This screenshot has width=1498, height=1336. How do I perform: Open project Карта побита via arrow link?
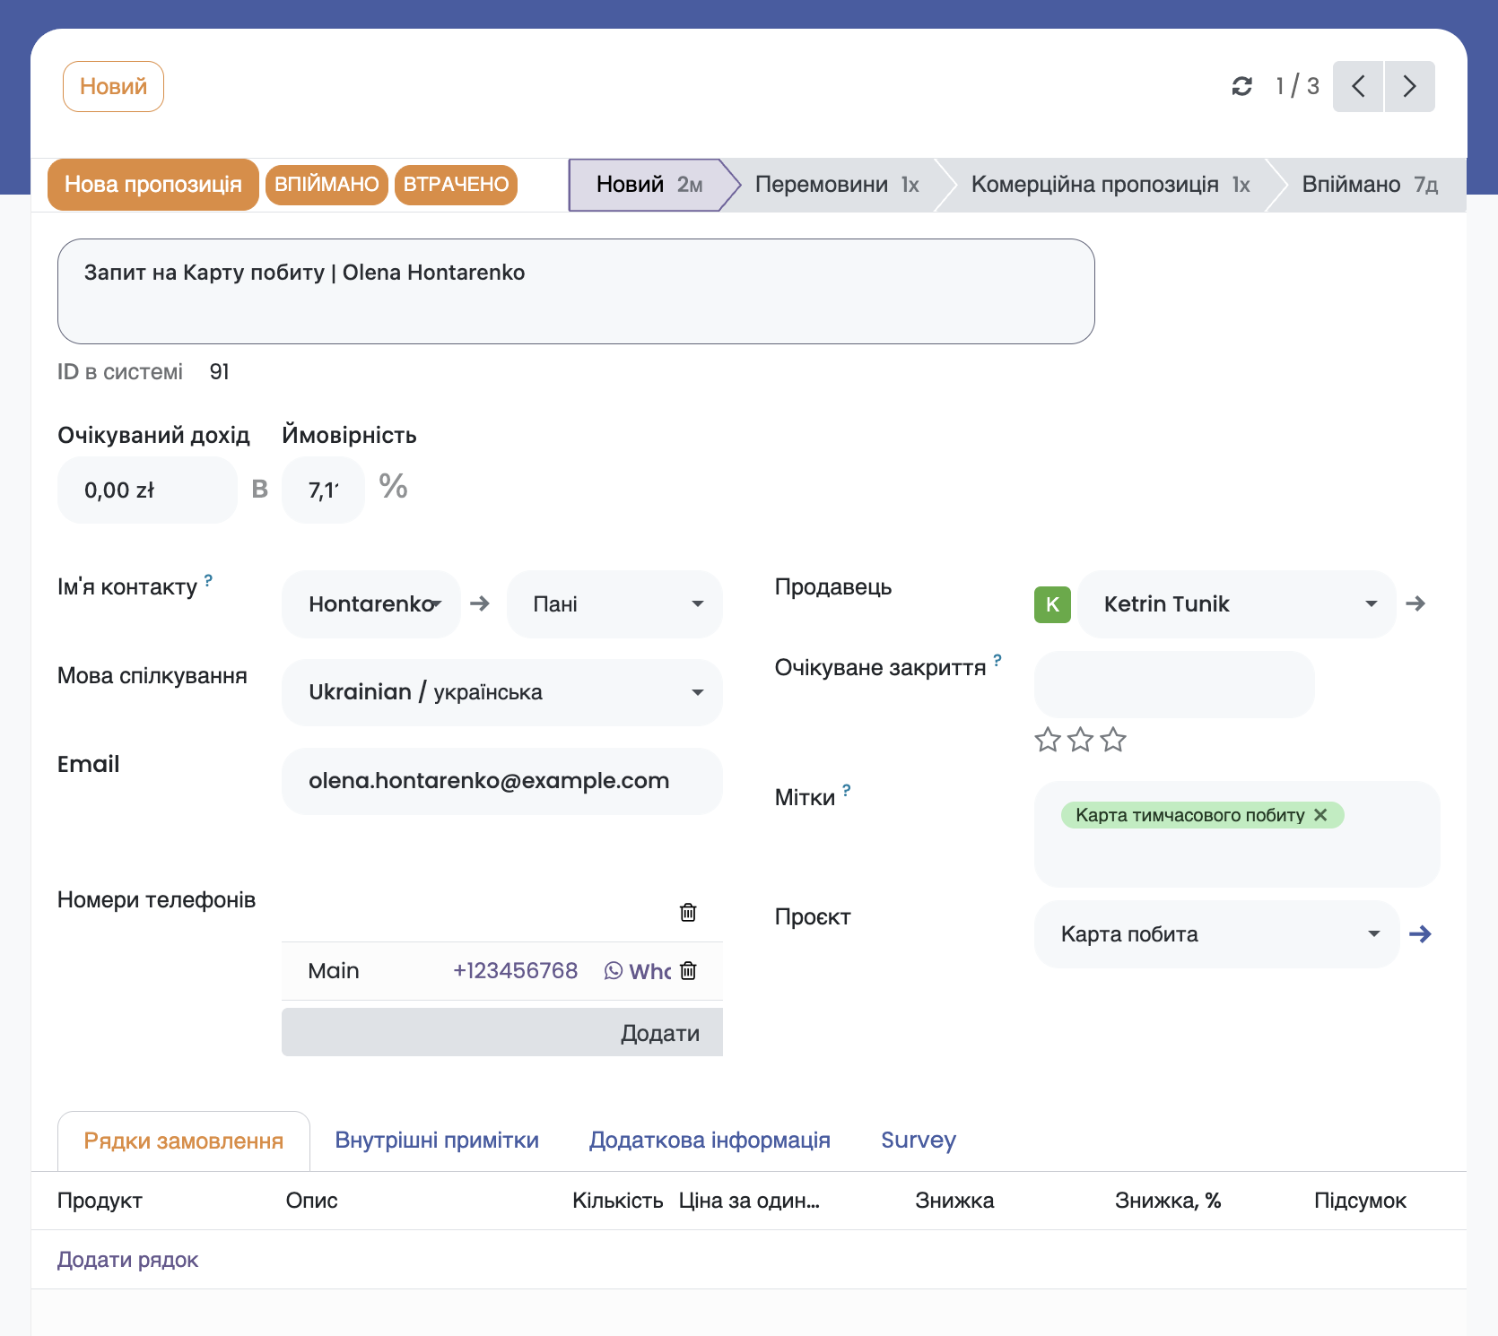pos(1420,934)
